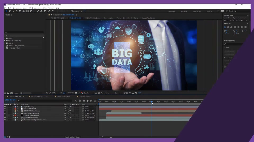Select the Unified Camera tool

pyautogui.click(x=20, y=11)
